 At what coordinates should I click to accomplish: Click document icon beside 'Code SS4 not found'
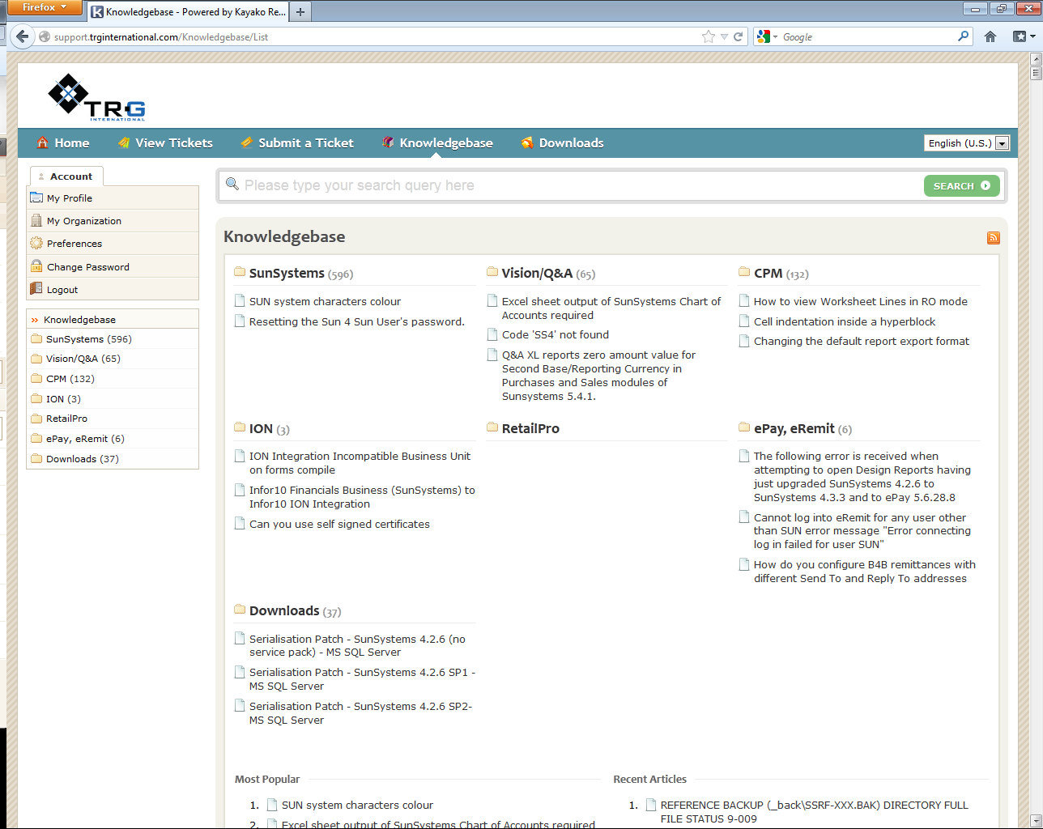492,334
